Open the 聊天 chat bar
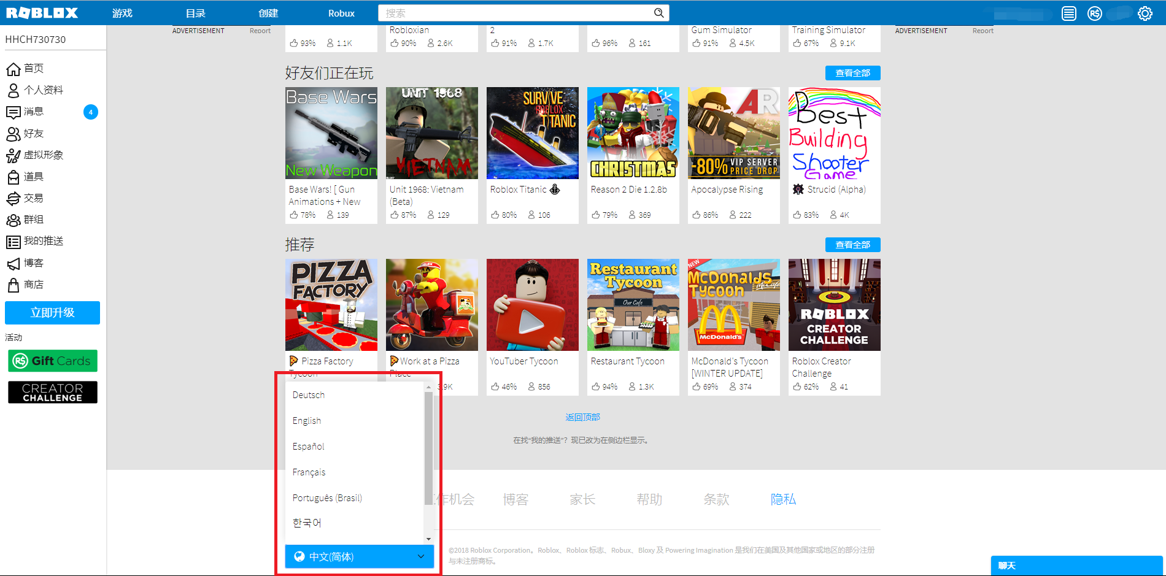Screen dimensions: 1166x576 tap(1077, 566)
